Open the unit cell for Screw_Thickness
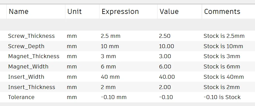255x106 pixels. [x=72, y=36]
